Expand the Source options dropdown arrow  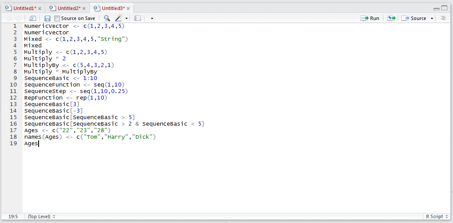(432, 19)
